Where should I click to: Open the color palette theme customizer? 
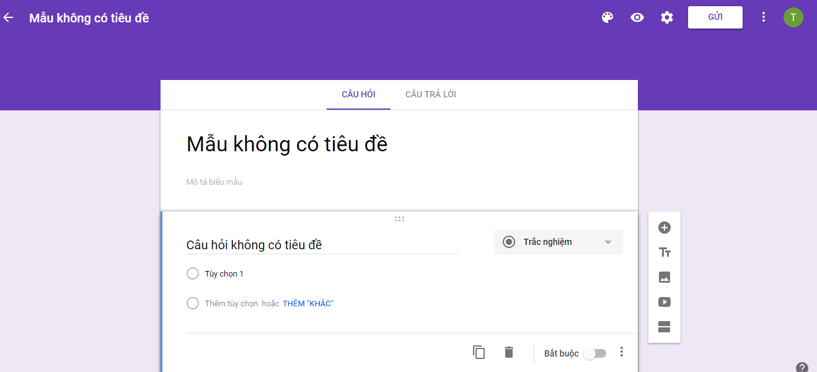click(607, 17)
